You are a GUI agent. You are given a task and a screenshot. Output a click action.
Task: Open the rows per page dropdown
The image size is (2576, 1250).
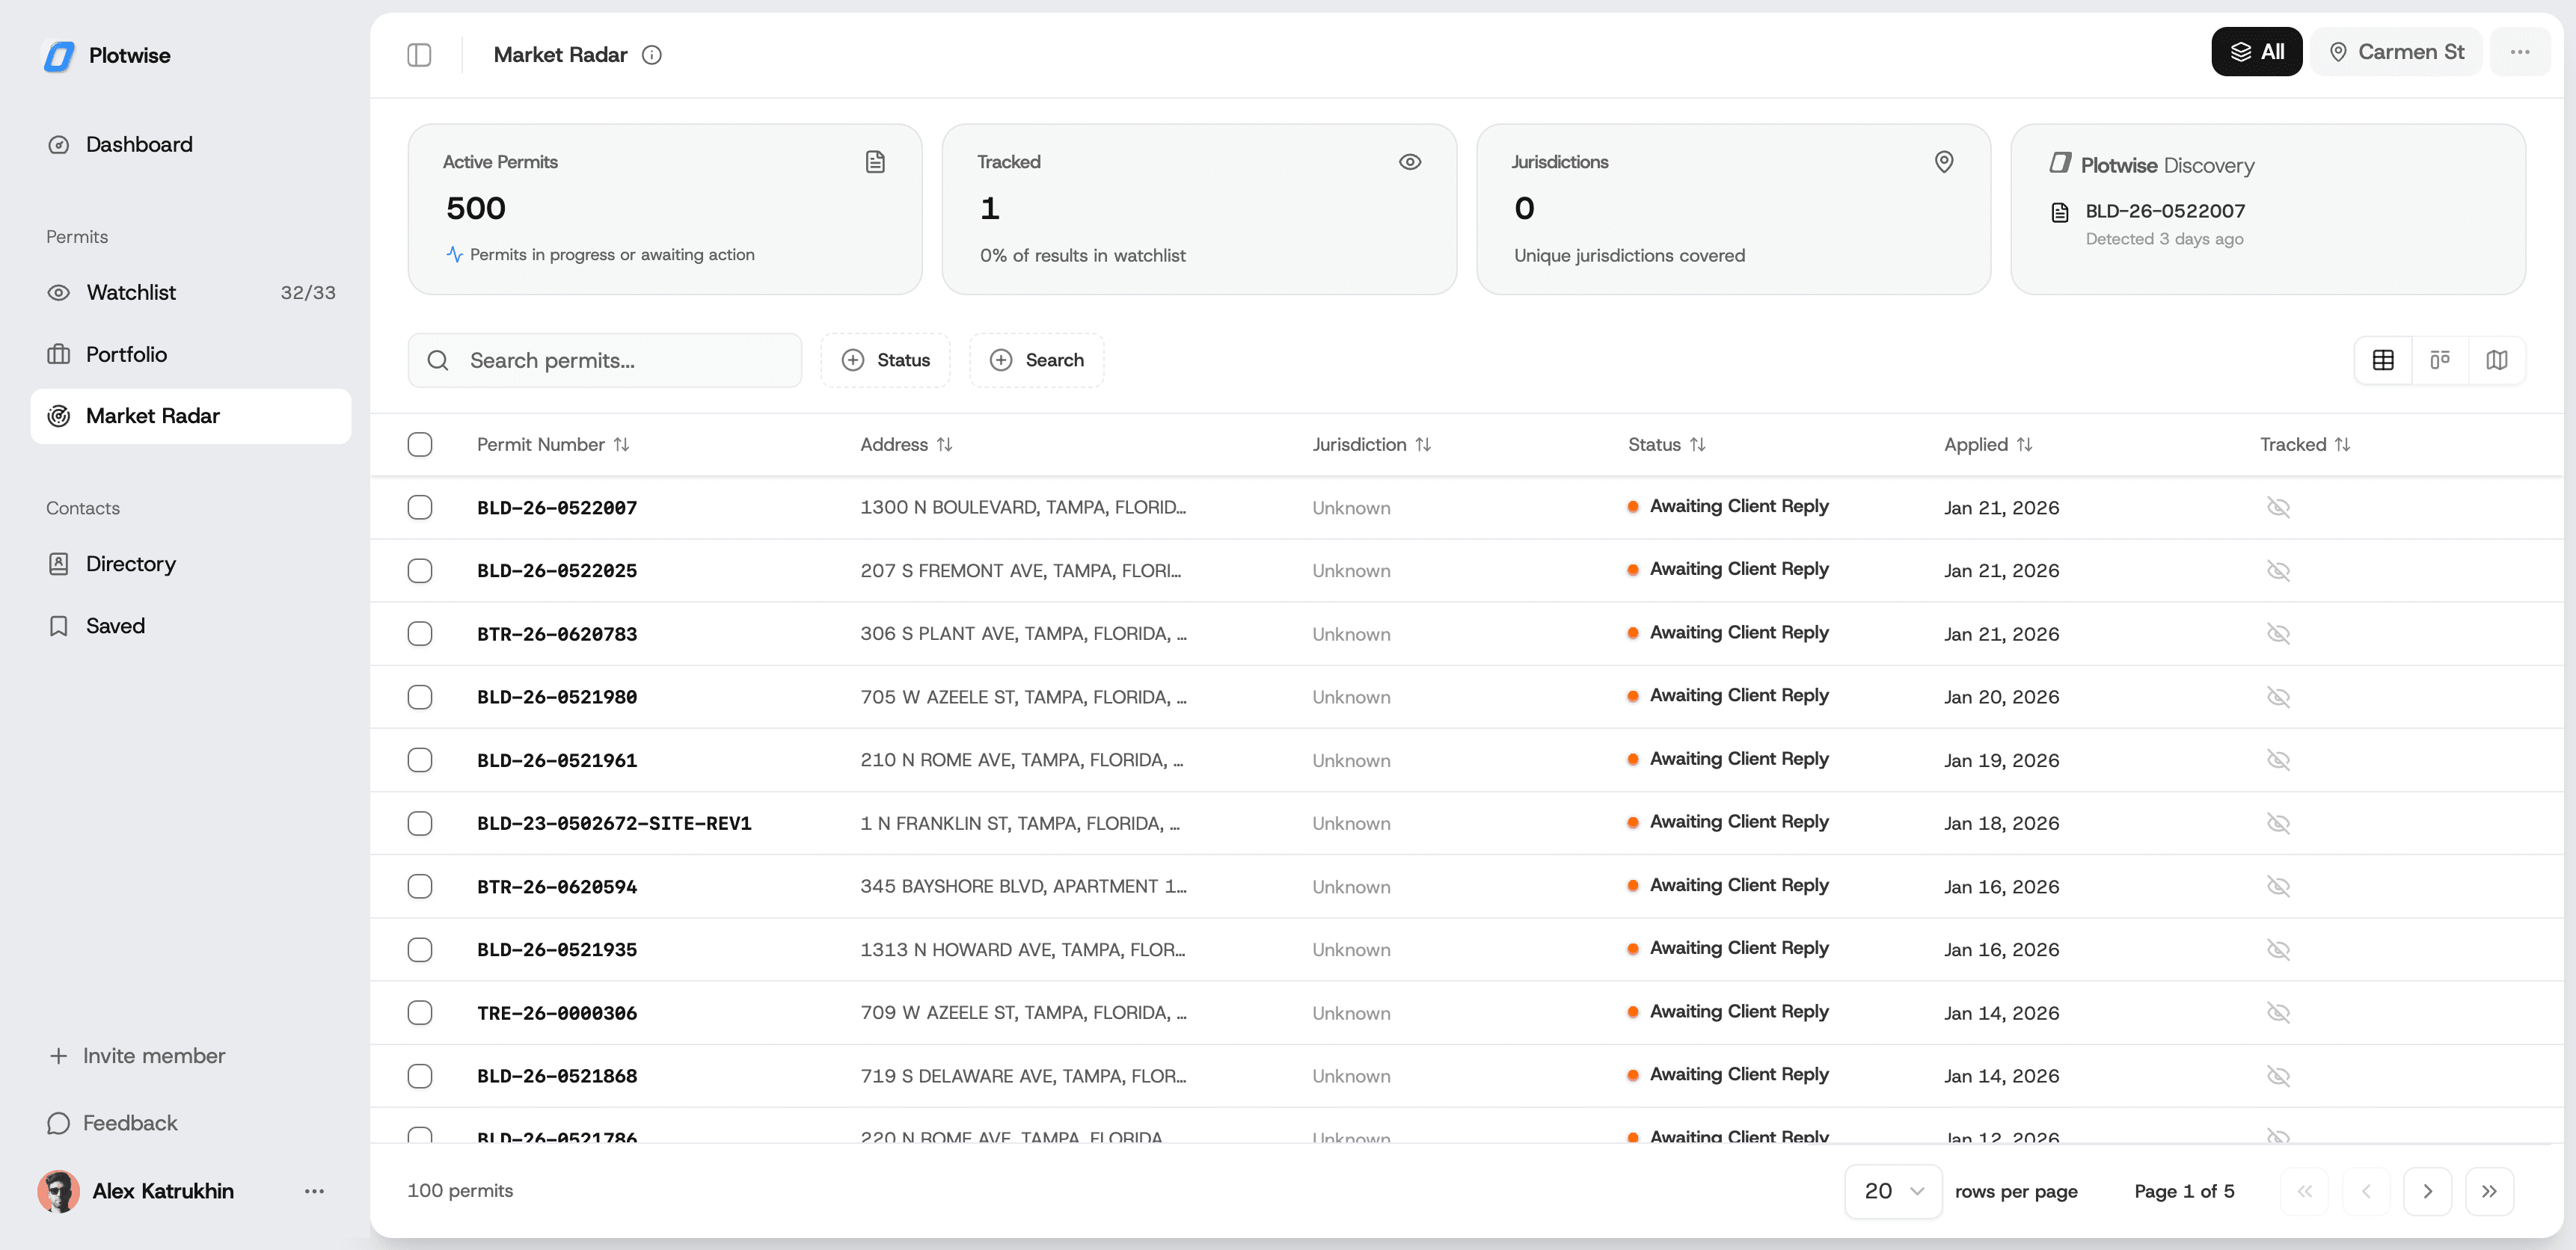[1893, 1191]
